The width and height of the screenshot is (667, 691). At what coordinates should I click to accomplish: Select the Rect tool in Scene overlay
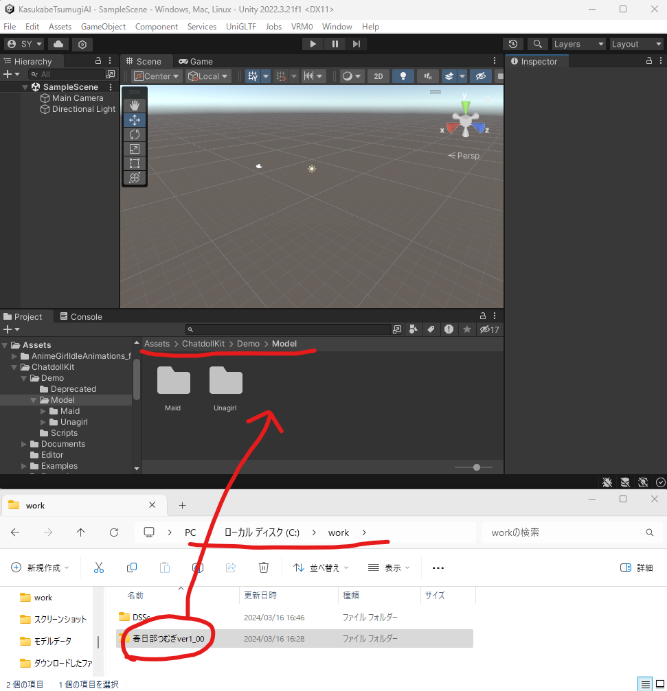[x=135, y=163]
